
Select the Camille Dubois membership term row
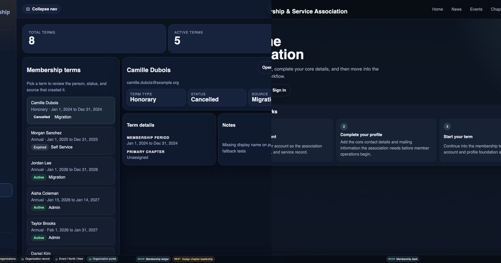(71, 110)
